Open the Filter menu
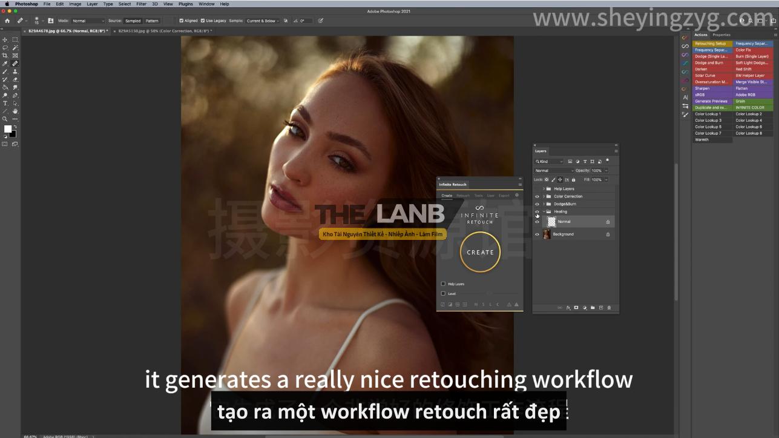This screenshot has width=779, height=438. point(141,4)
